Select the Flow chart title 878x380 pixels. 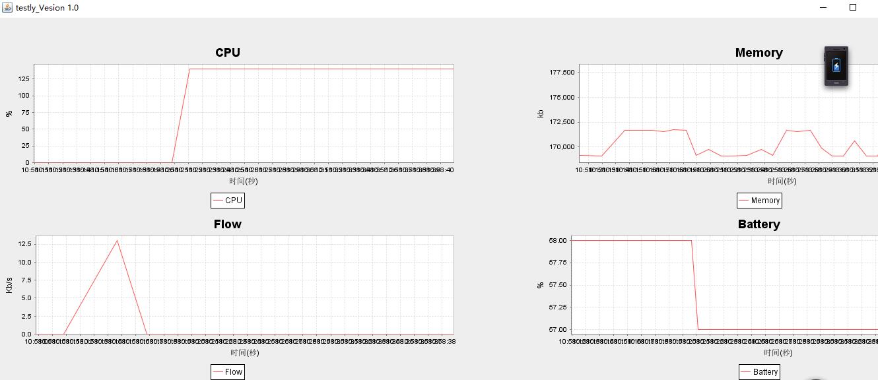tap(228, 224)
